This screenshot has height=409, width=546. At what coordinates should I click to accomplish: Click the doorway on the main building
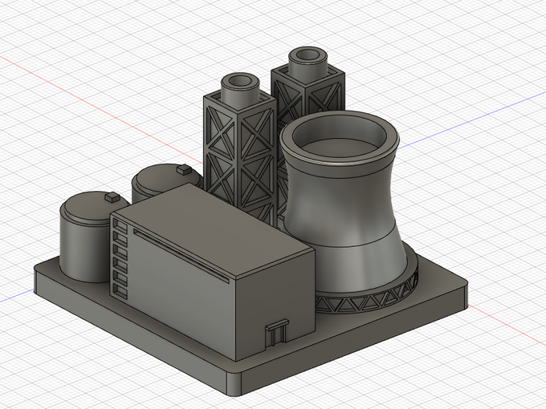coord(276,333)
